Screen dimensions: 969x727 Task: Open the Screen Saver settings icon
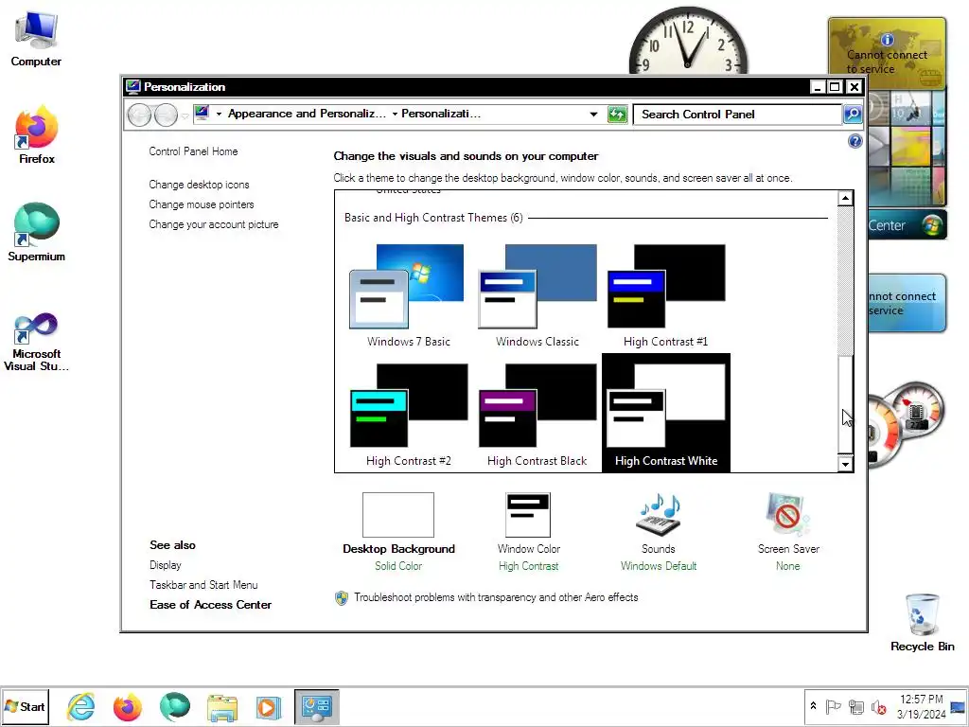tap(787, 514)
